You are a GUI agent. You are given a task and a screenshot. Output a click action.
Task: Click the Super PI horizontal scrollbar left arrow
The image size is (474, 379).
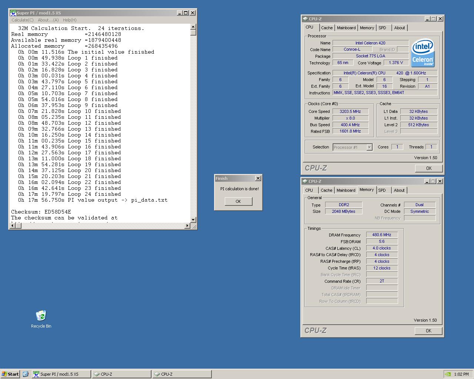12,225
